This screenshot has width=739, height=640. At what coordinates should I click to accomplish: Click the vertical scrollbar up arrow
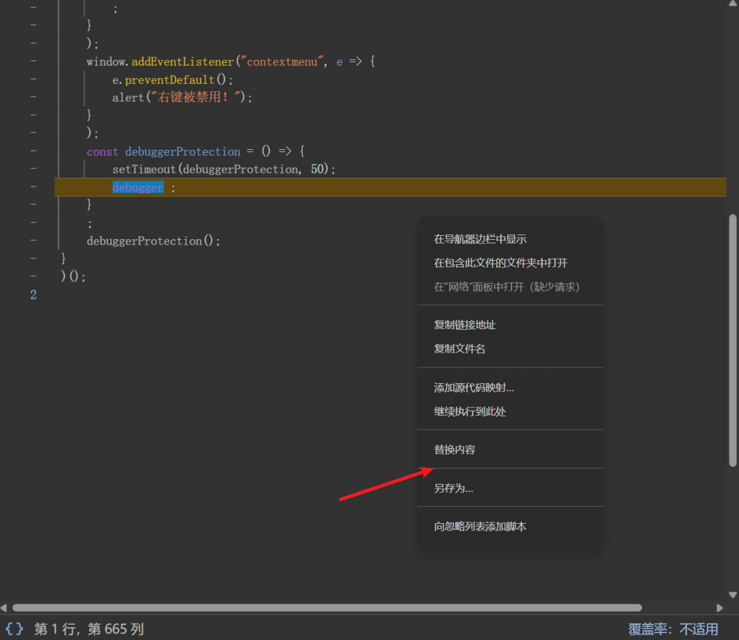pyautogui.click(x=732, y=4)
